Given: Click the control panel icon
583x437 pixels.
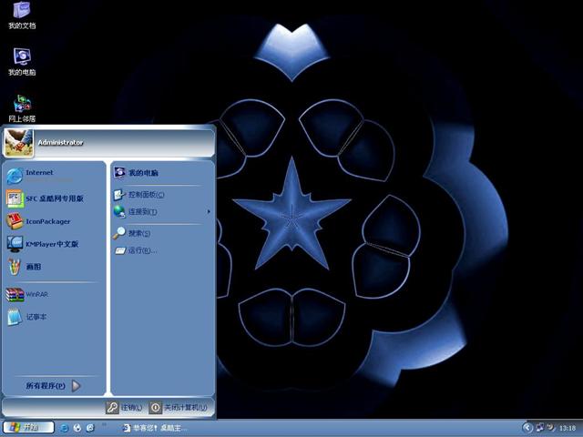Looking at the screenshot, I should pyautogui.click(x=119, y=195).
